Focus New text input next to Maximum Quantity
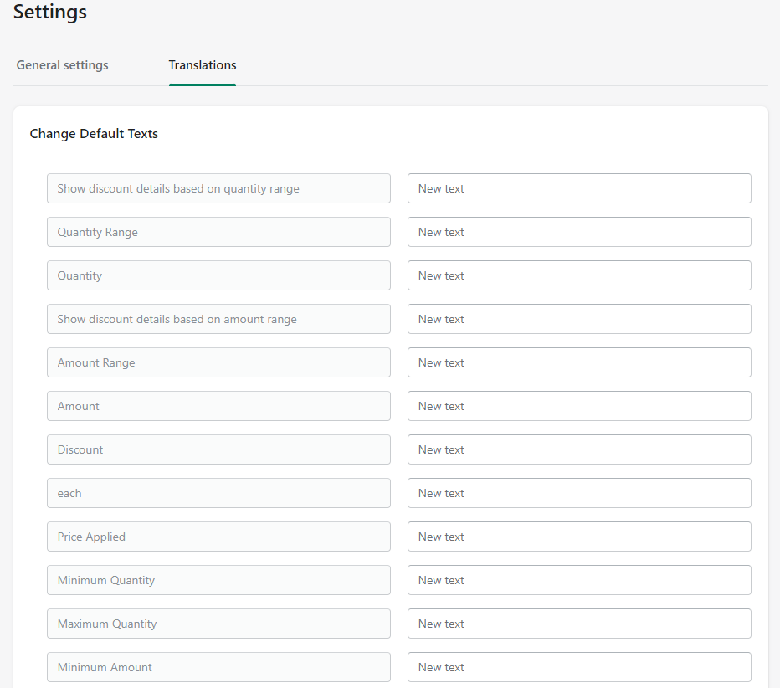 579,624
